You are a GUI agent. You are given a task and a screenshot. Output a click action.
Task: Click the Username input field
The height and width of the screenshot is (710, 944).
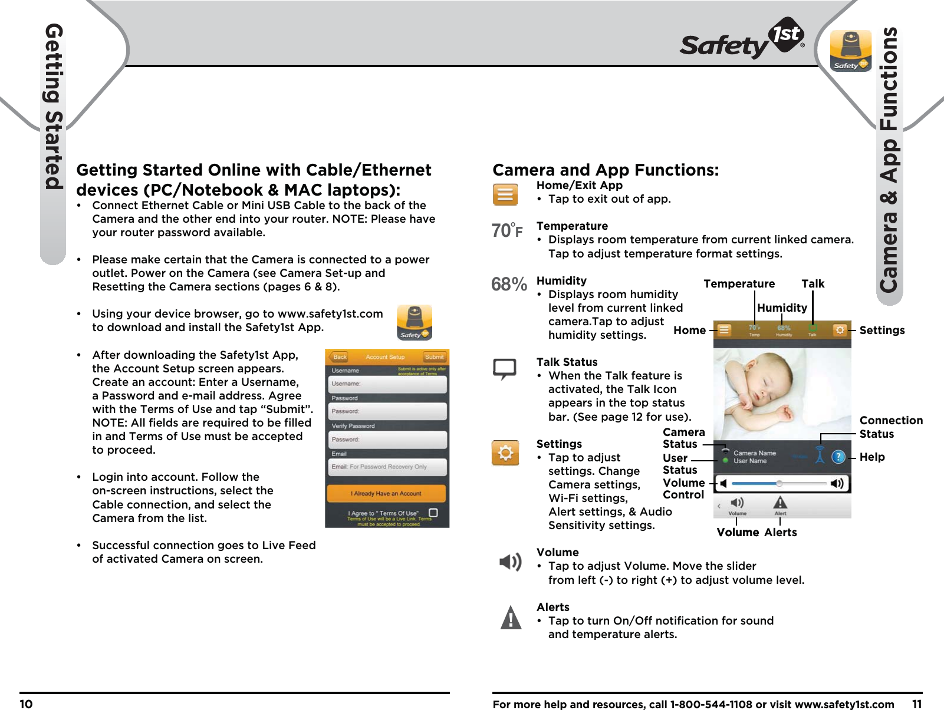tap(387, 384)
